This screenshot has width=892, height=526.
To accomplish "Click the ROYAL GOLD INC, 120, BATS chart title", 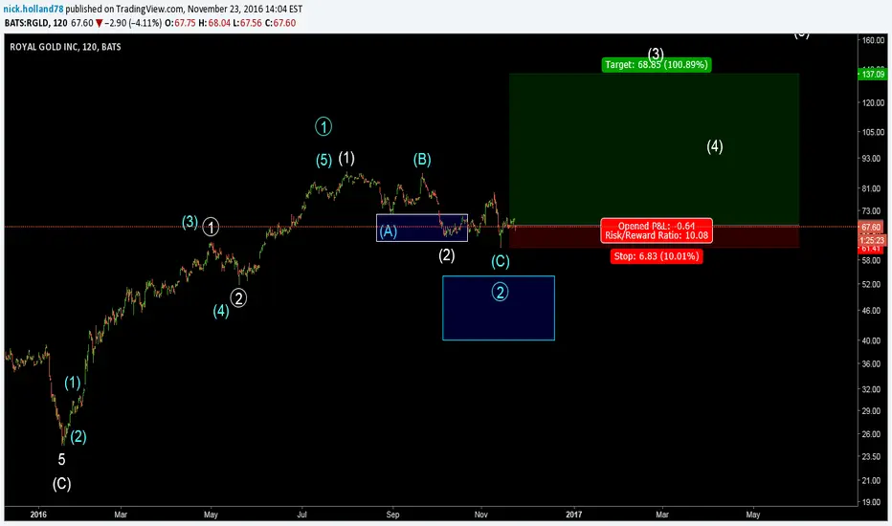I will (x=65, y=47).
